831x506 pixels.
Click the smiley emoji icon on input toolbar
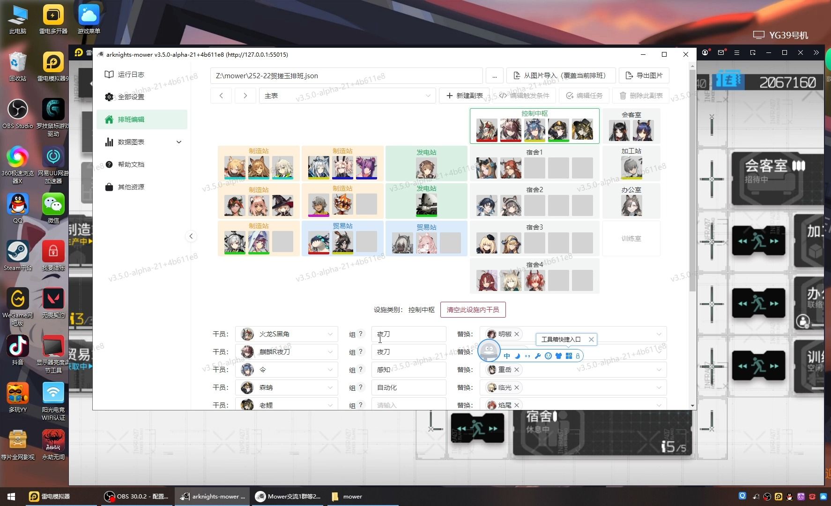tap(548, 356)
